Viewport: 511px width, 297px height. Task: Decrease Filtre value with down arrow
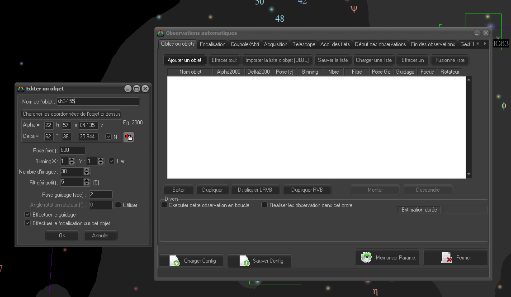(x=87, y=184)
